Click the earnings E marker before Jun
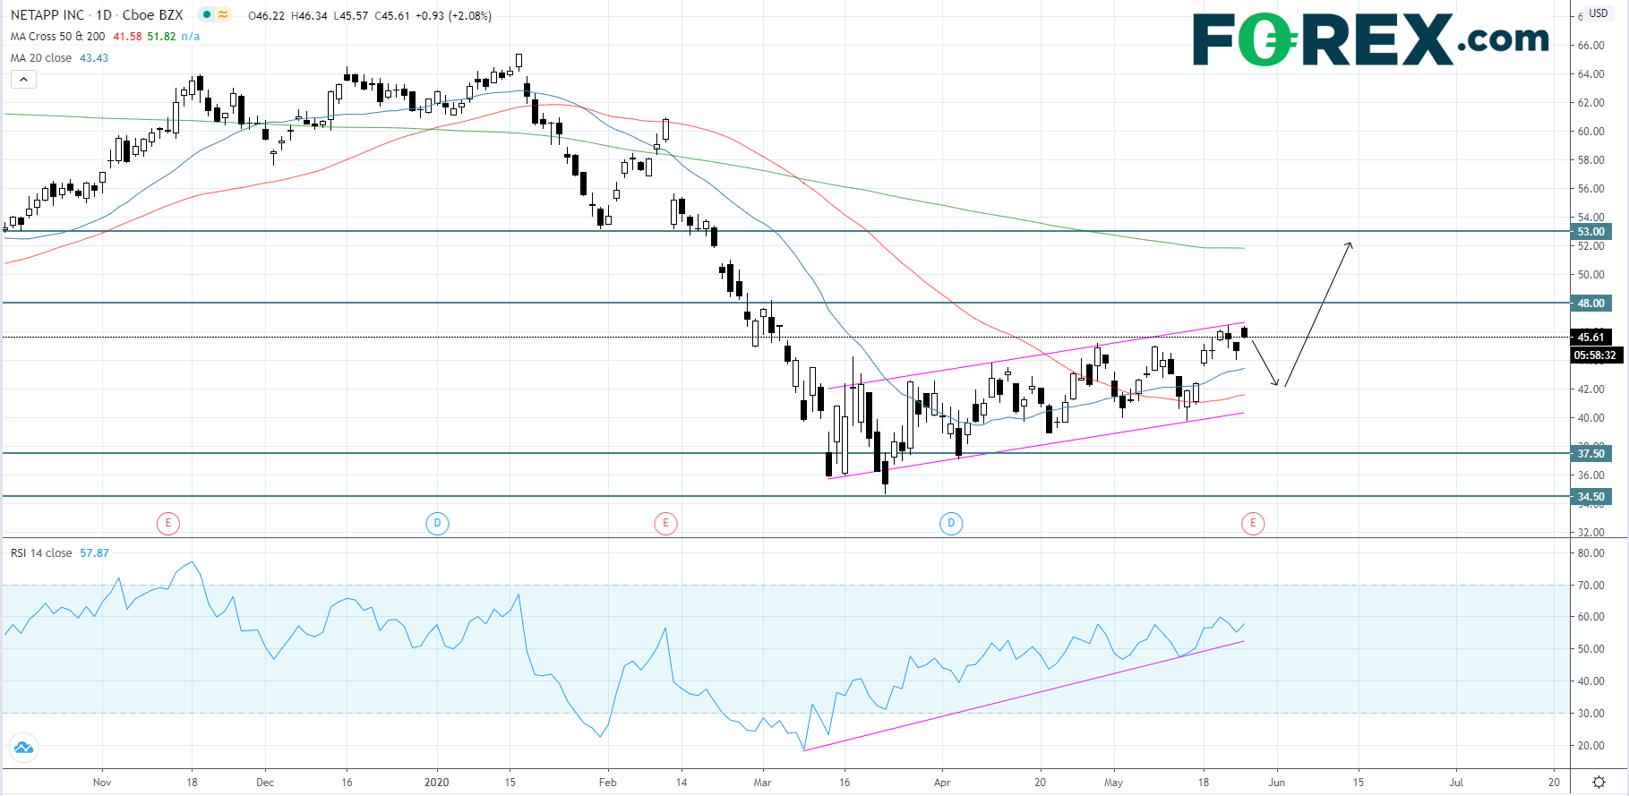 point(1253,523)
